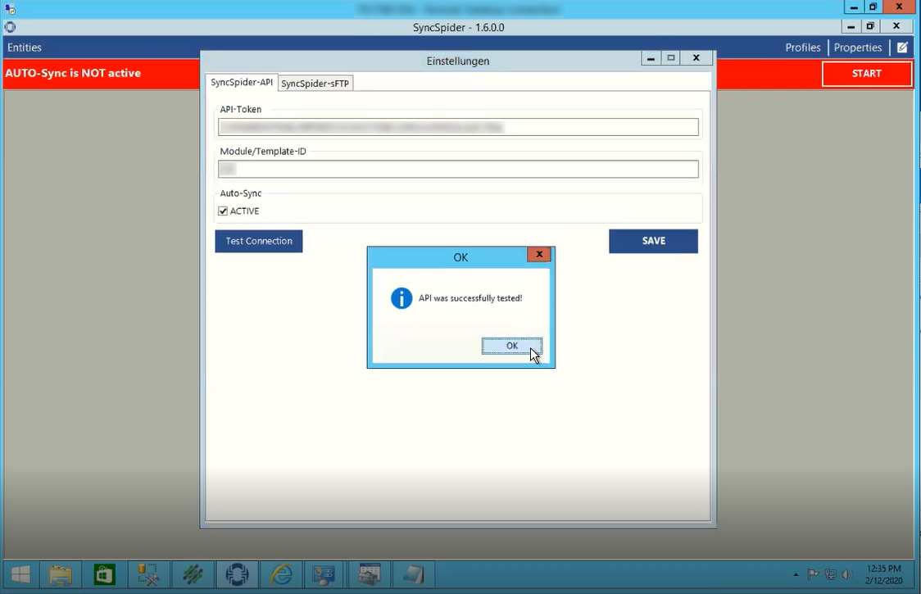Click the edit pencil icon beside Properties
The image size is (921, 594).
coord(902,48)
